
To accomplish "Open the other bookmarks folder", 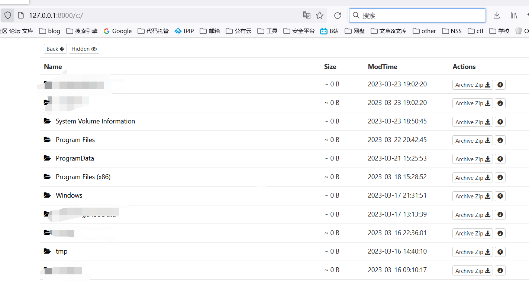I will [425, 31].
